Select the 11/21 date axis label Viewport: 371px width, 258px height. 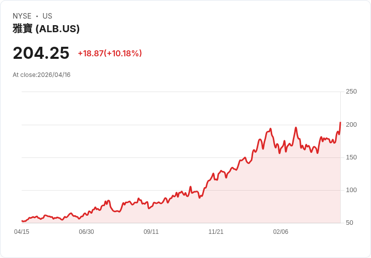pyautogui.click(x=216, y=231)
